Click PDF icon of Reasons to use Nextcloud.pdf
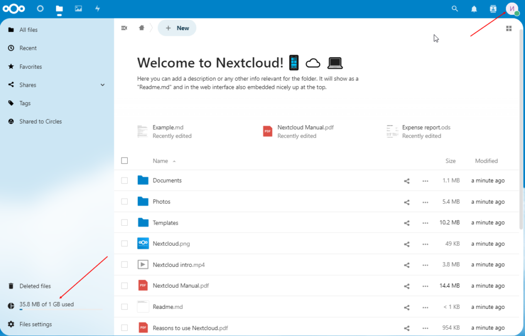This screenshot has height=336, width=525. pyautogui.click(x=143, y=328)
